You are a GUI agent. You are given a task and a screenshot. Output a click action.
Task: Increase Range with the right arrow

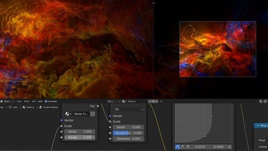point(93,137)
